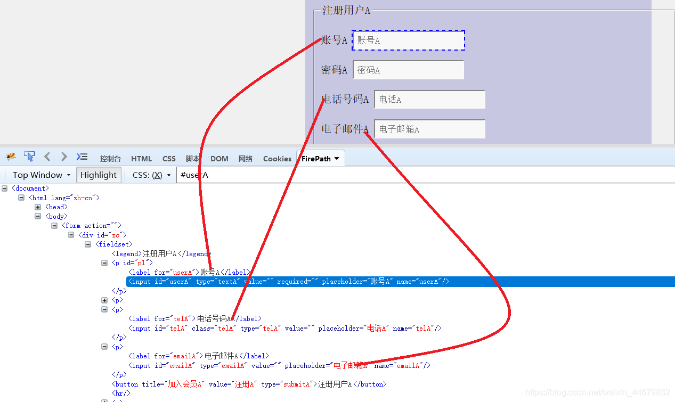Image resolution: width=675 pixels, height=402 pixels.
Task: Select the <button title="加入会员A"> row
Action: [x=249, y=384]
